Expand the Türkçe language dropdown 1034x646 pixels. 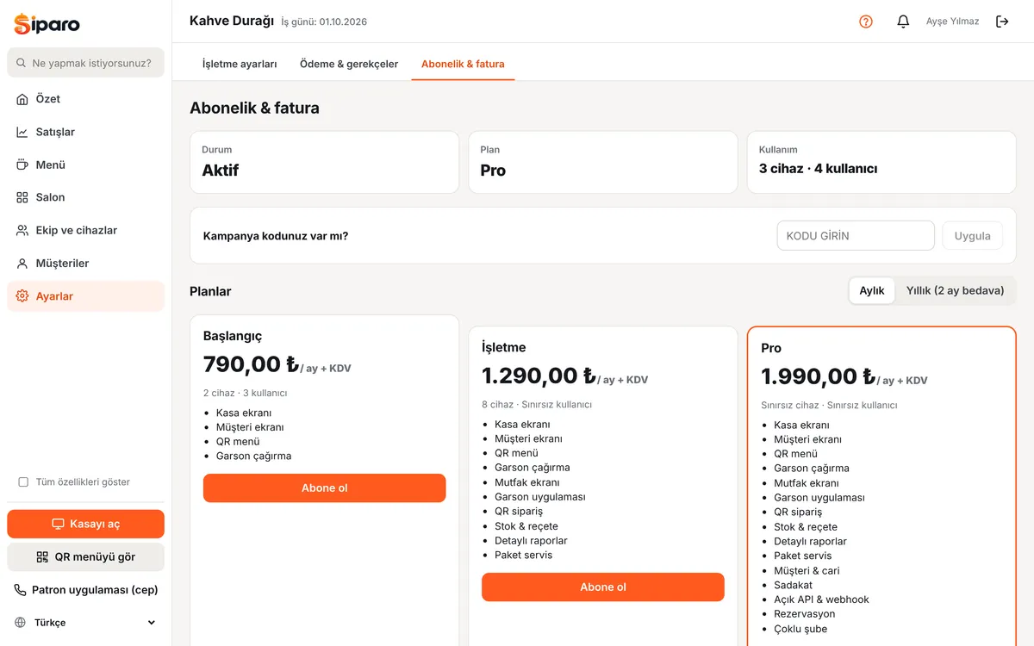coord(85,623)
